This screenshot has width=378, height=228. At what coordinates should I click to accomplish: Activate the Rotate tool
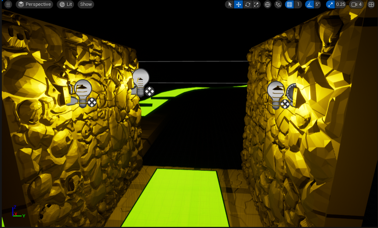coord(248,4)
